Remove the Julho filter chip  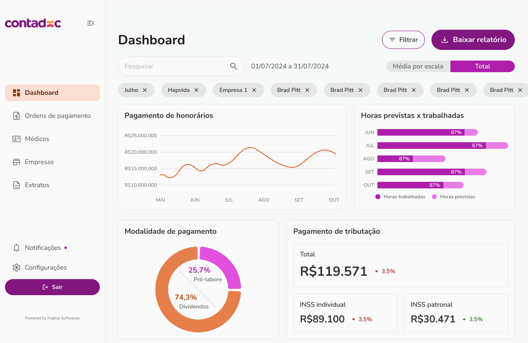click(145, 90)
